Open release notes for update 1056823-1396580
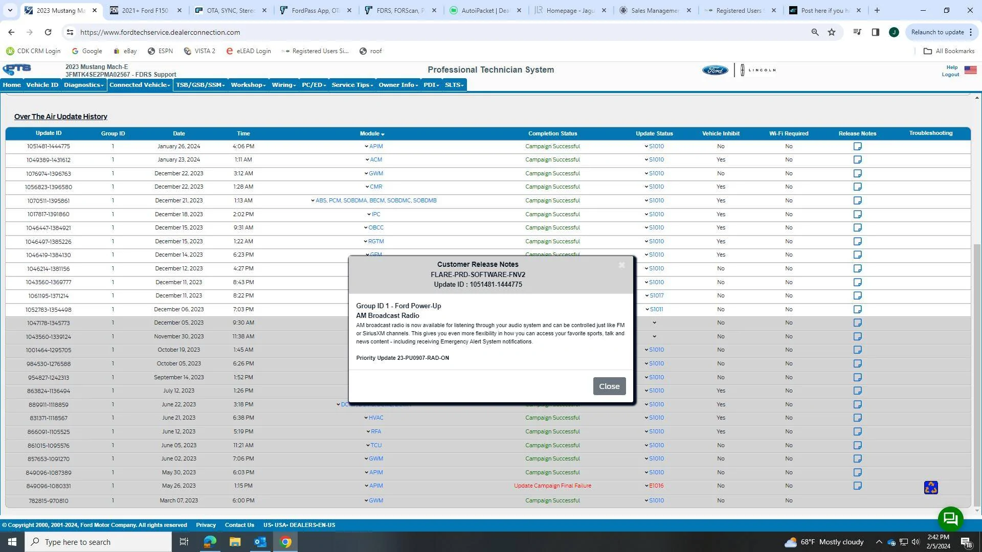This screenshot has height=552, width=982. click(857, 187)
